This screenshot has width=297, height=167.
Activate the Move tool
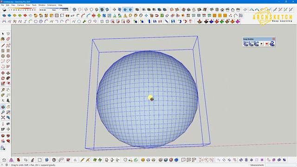click(x=3, y=73)
